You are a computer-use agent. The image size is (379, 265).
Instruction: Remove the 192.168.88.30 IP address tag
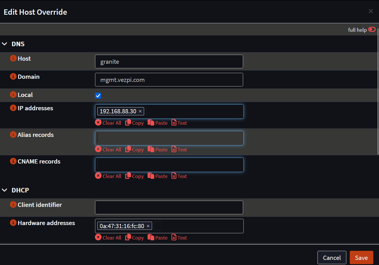140,111
